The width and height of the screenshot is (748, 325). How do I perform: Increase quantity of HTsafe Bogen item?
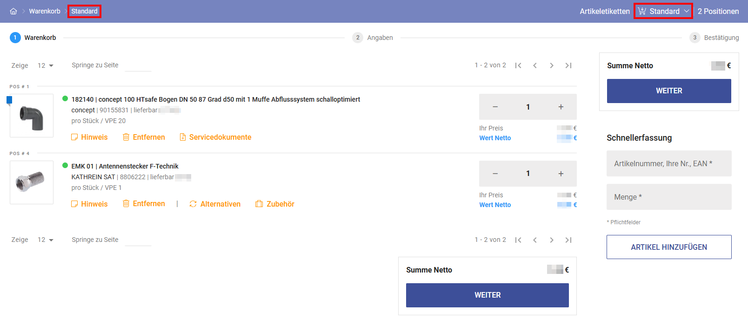tap(561, 107)
